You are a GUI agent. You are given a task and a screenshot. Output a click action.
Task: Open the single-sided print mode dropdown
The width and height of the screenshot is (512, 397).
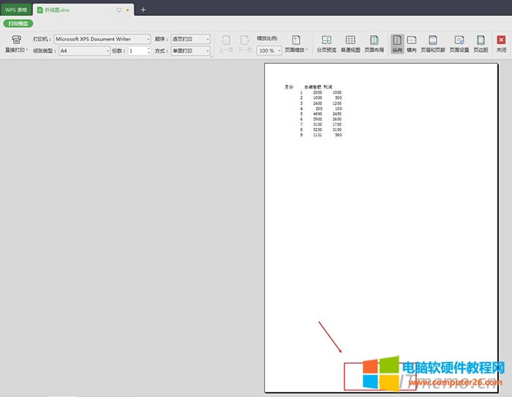(208, 51)
